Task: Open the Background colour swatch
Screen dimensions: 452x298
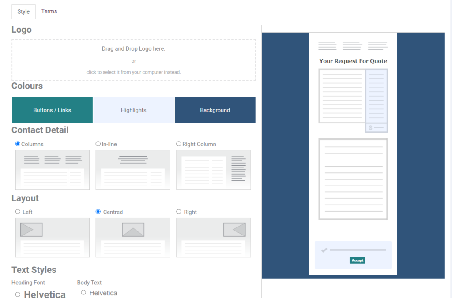Action: [x=215, y=110]
